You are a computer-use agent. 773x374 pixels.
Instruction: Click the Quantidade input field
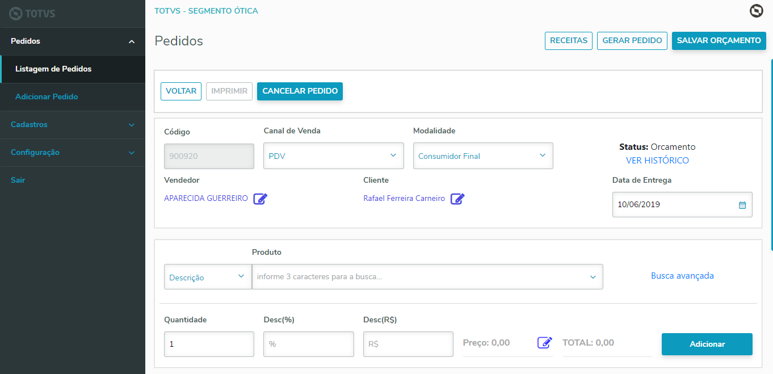click(x=209, y=344)
